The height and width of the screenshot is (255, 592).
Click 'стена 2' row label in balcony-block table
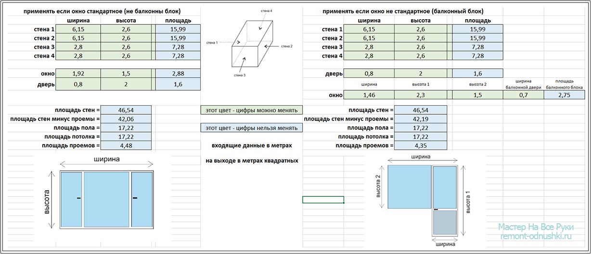point(332,38)
